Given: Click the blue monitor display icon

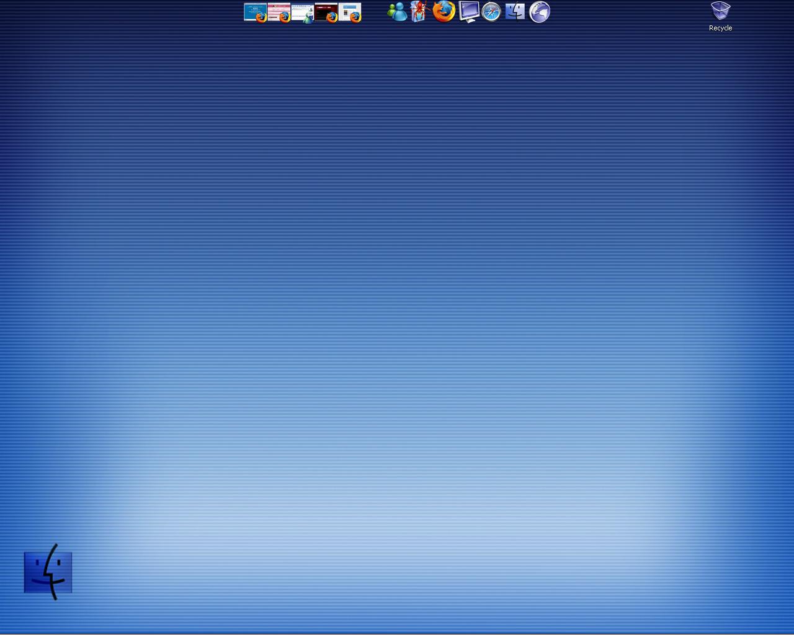Looking at the screenshot, I should (x=468, y=12).
